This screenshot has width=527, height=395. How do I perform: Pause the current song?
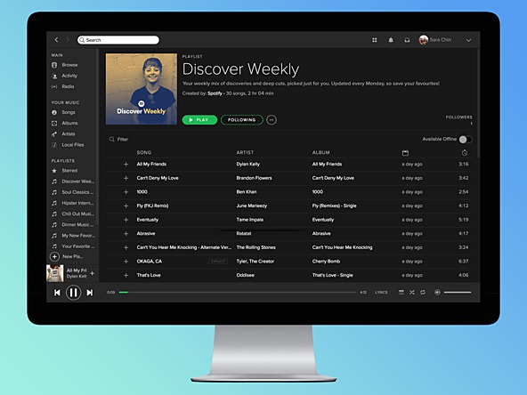(73, 293)
